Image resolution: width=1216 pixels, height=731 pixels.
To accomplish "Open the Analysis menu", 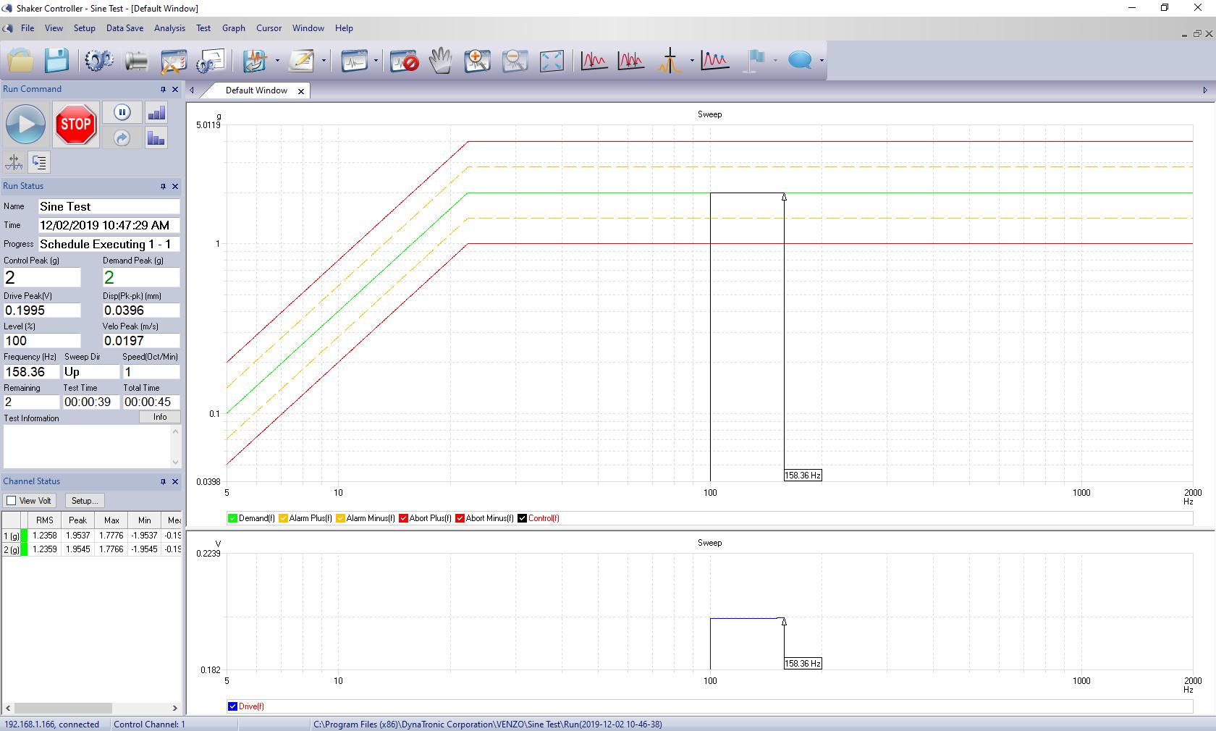I will click(169, 28).
